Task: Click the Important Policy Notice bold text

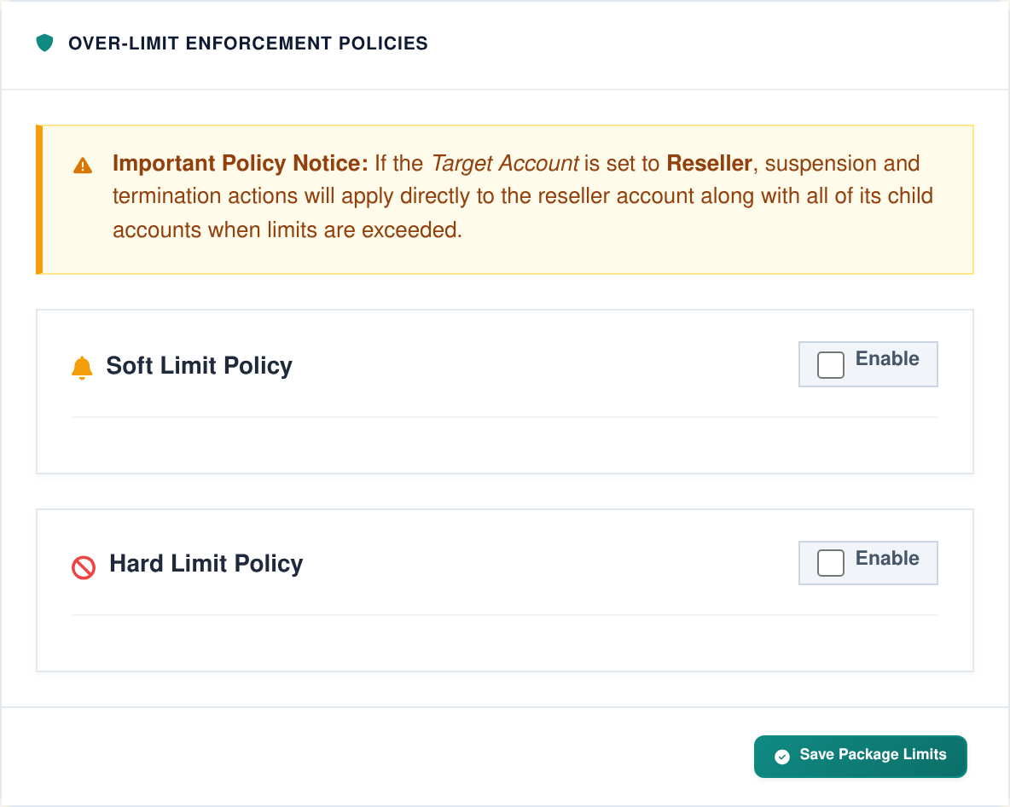Action: tap(241, 164)
